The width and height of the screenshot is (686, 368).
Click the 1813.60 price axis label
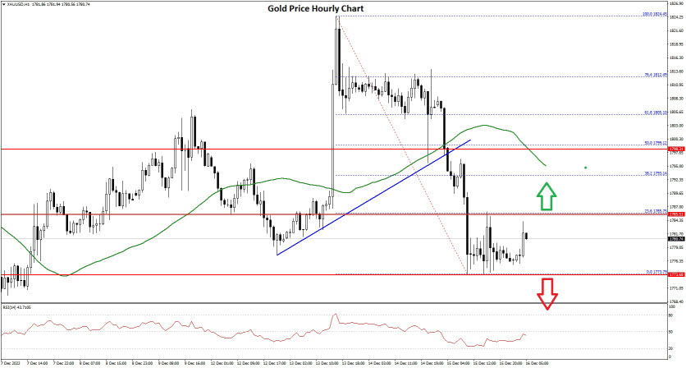pyautogui.click(x=676, y=71)
